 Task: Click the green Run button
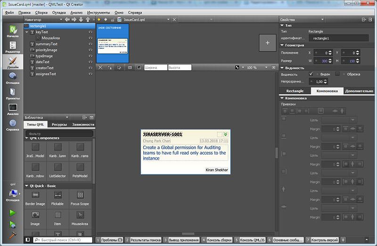click(x=13, y=213)
